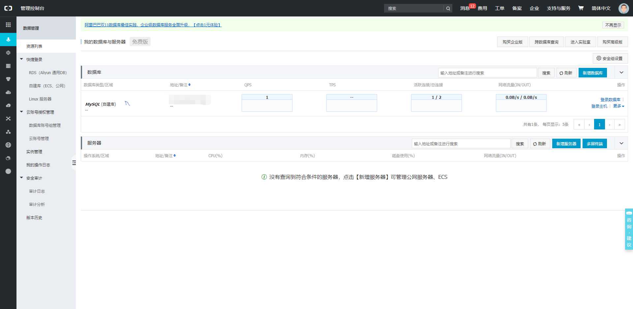Click the server stack sidebar icon

click(8, 66)
